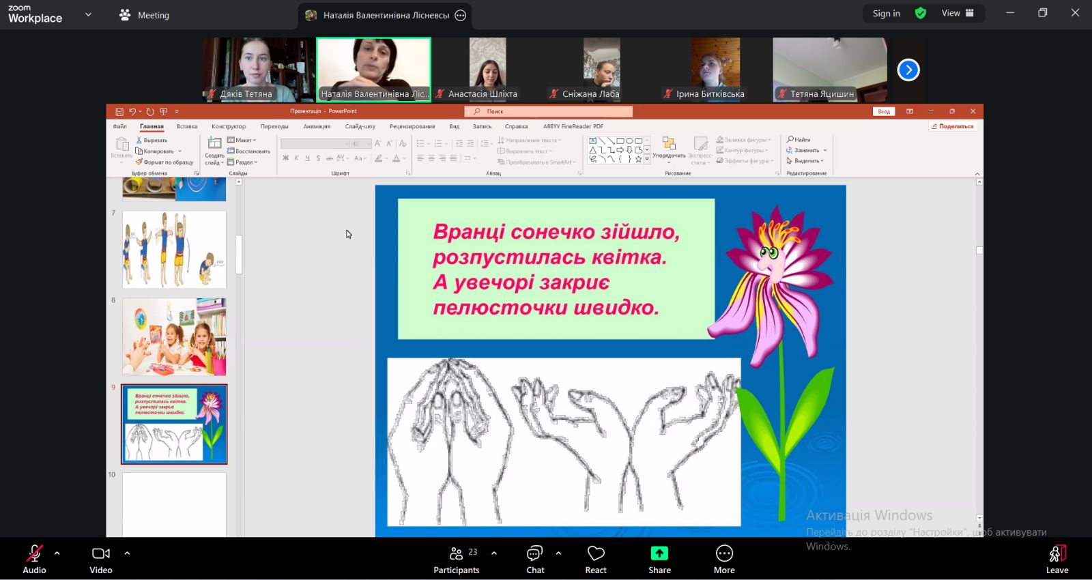This screenshot has height=580, width=1092.
Task: Expand the video settings arrow
Action: click(127, 553)
